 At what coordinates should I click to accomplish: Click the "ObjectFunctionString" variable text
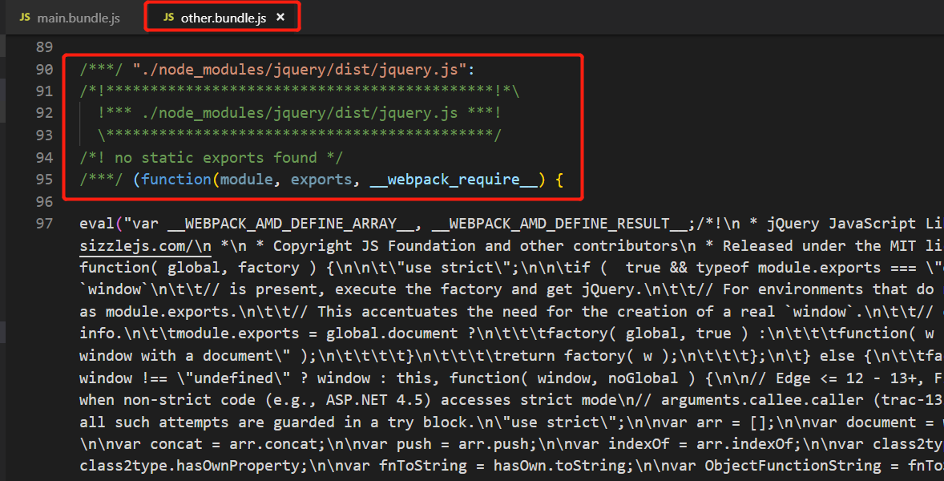pyautogui.click(x=793, y=466)
